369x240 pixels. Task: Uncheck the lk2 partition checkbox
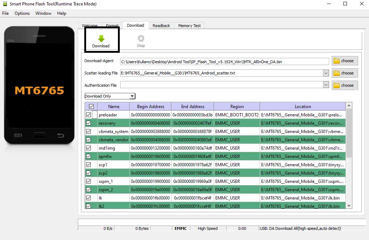[89, 206]
